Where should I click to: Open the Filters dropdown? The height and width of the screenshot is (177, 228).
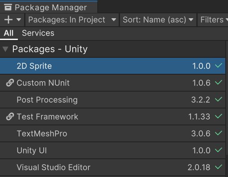213,20
